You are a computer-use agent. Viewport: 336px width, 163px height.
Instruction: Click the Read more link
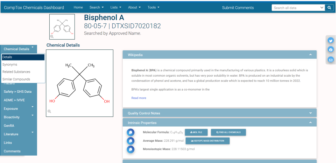click(x=139, y=98)
